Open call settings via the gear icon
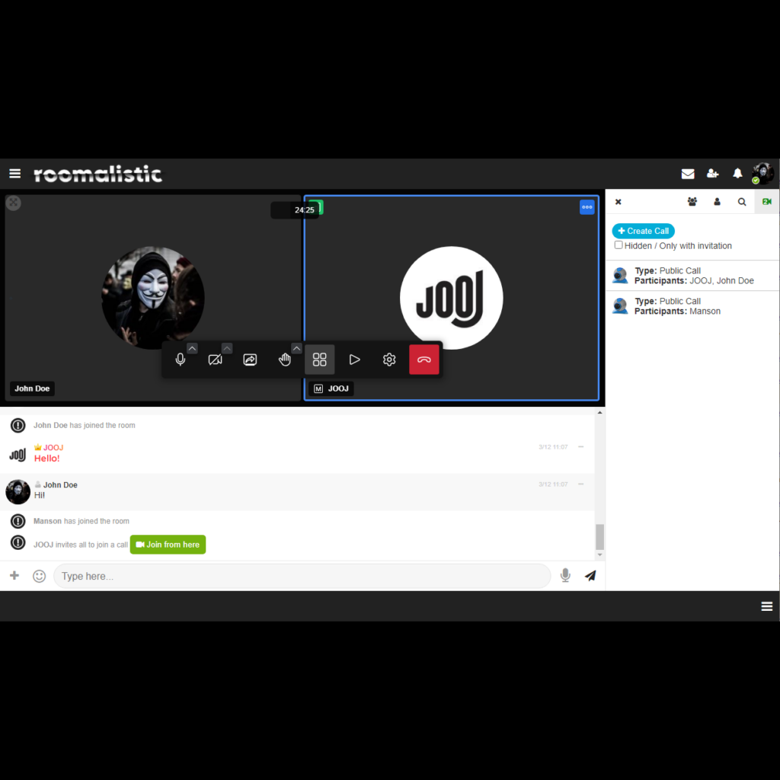 click(388, 359)
